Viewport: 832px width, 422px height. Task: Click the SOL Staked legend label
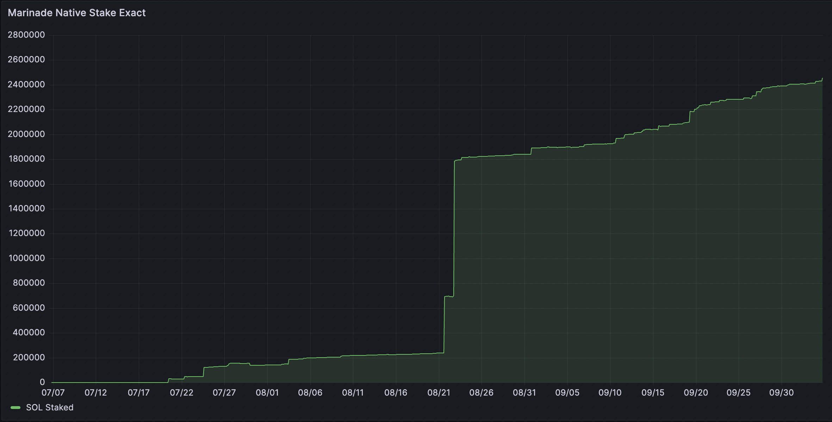[x=50, y=408]
